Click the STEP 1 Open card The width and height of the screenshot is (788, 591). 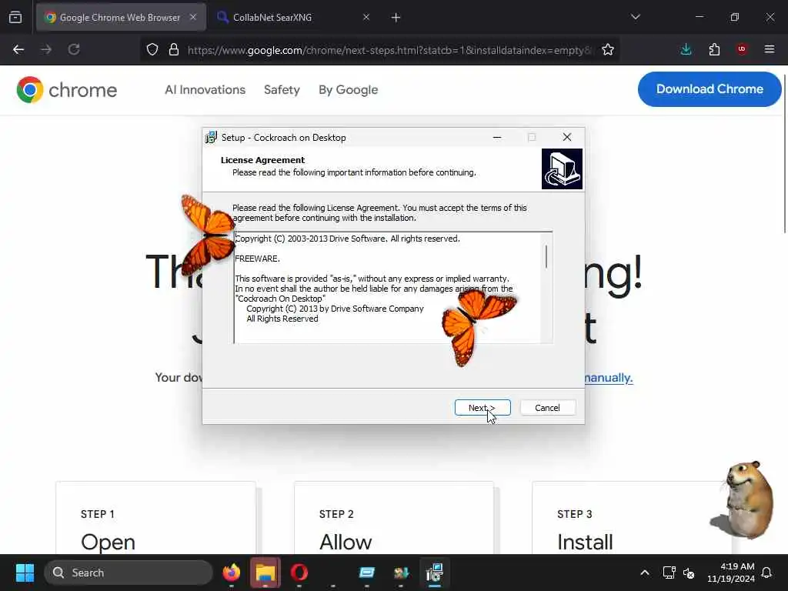click(x=155, y=518)
